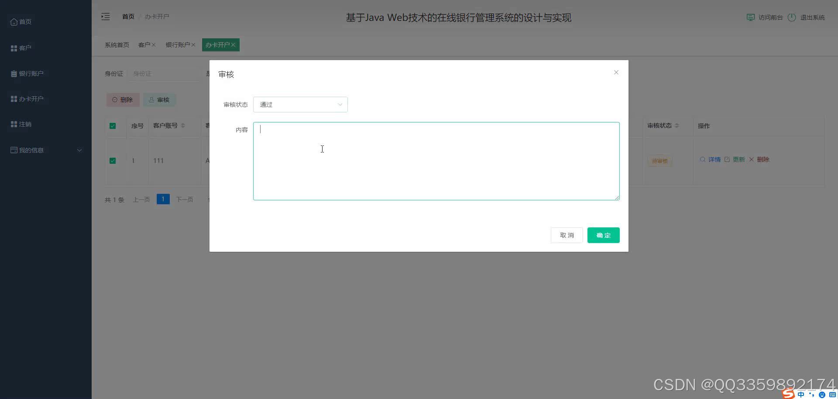Focus the 内容 text area
Viewport: 838px width, 399px height.
point(436,161)
